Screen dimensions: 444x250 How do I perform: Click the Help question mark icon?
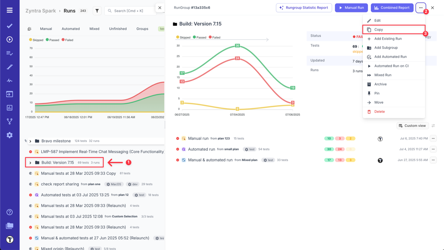point(9,212)
